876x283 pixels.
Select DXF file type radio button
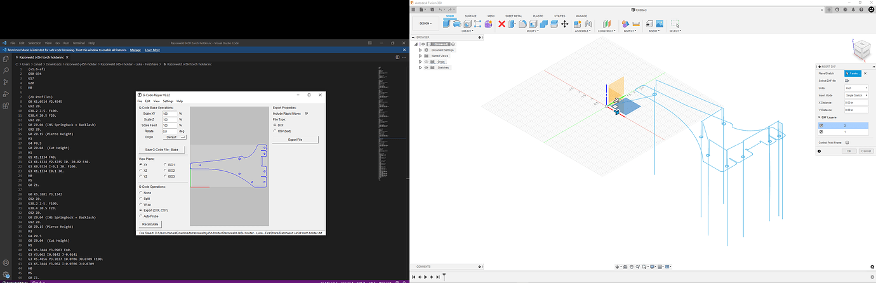pyautogui.click(x=275, y=125)
